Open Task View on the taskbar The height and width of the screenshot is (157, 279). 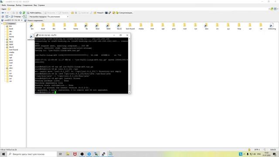pos(61,154)
